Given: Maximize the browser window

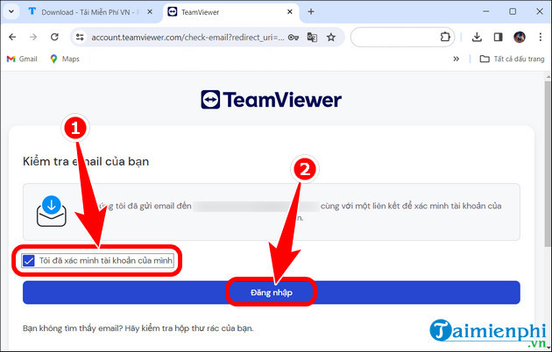Looking at the screenshot, I should coord(513,11).
